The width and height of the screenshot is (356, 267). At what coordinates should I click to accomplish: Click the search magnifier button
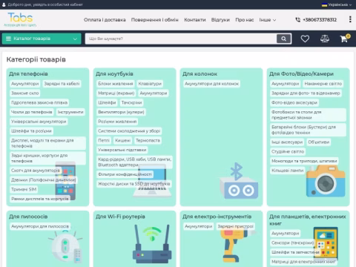point(283,39)
